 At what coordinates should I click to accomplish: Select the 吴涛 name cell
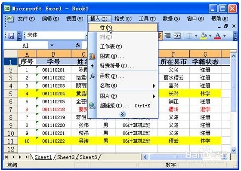[83, 141]
